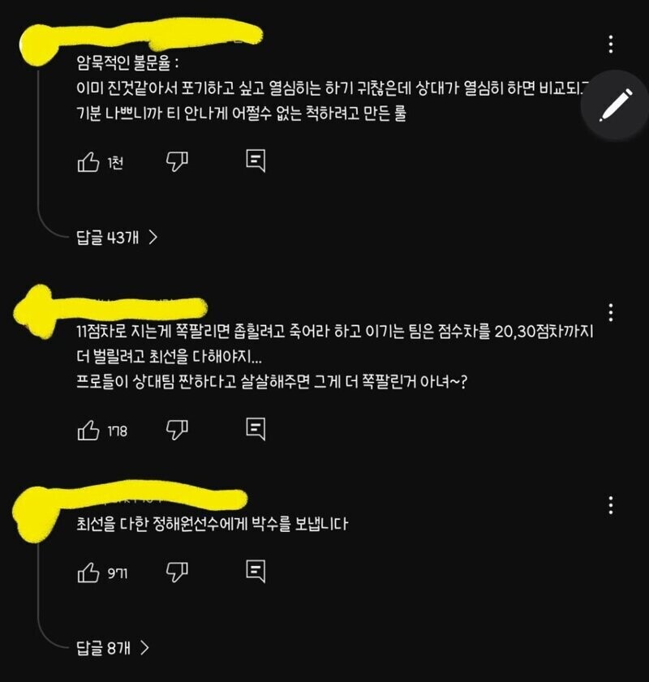Expand 답글 43개 replies
Screen dimensions: 649x682
pyautogui.click(x=117, y=237)
